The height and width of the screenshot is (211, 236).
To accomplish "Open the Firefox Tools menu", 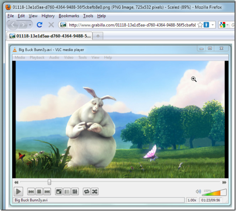I will [88, 16].
